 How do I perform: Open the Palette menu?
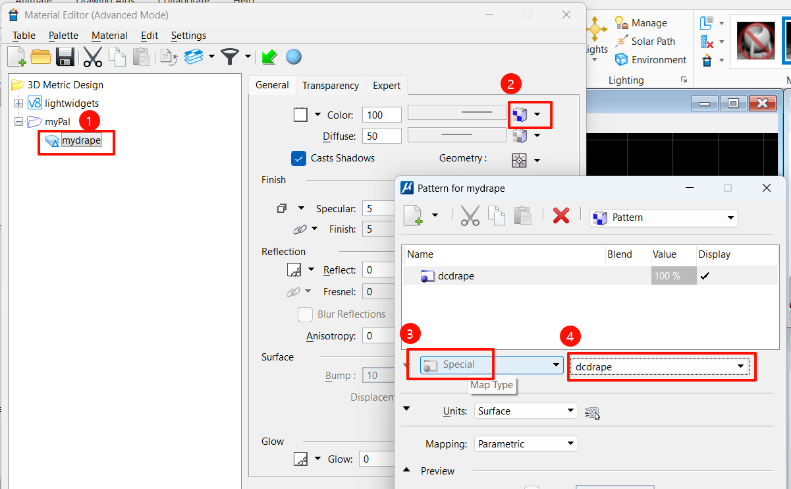[63, 36]
